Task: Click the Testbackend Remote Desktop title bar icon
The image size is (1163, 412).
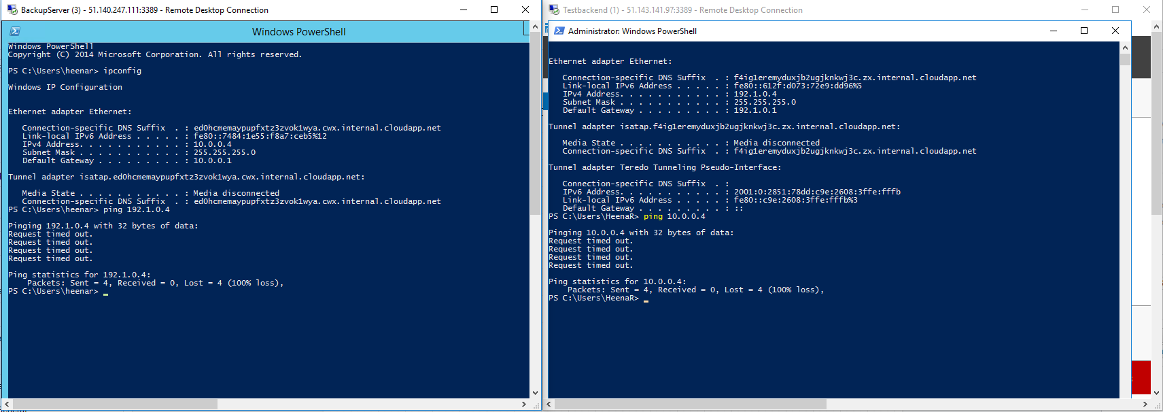Action: [x=554, y=10]
